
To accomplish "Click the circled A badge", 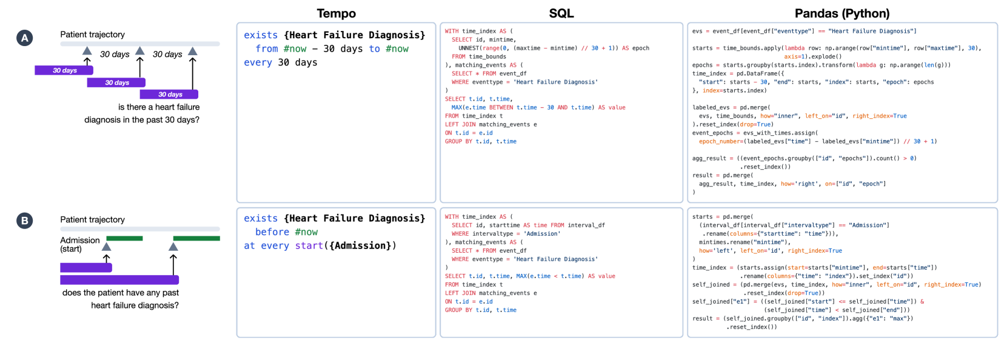I will pyautogui.click(x=25, y=38).
